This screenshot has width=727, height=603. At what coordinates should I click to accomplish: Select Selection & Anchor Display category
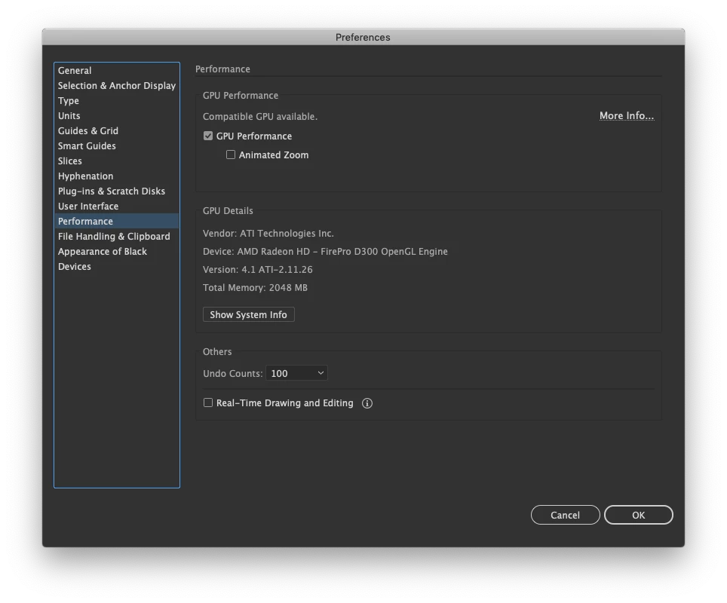(x=117, y=86)
